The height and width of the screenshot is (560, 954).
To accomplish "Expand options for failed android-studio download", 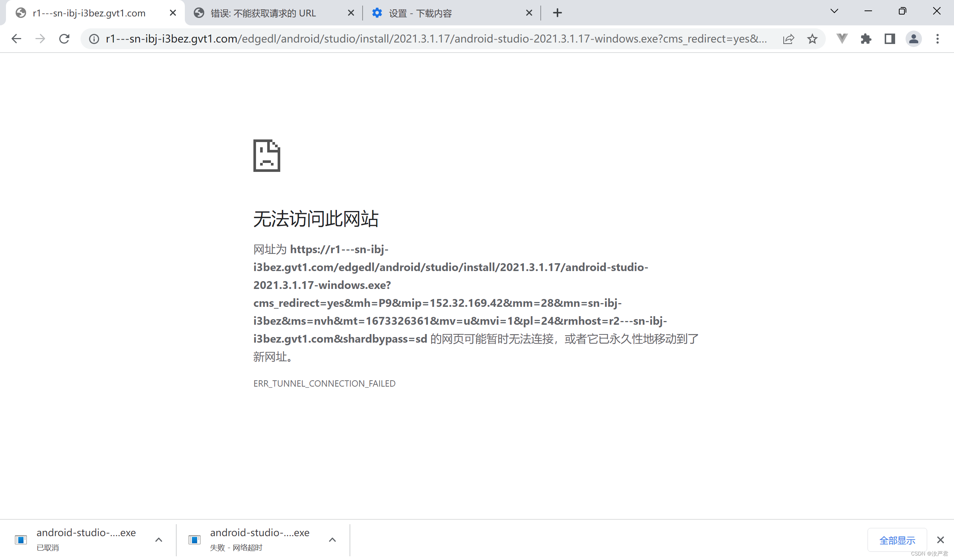I will tap(332, 540).
